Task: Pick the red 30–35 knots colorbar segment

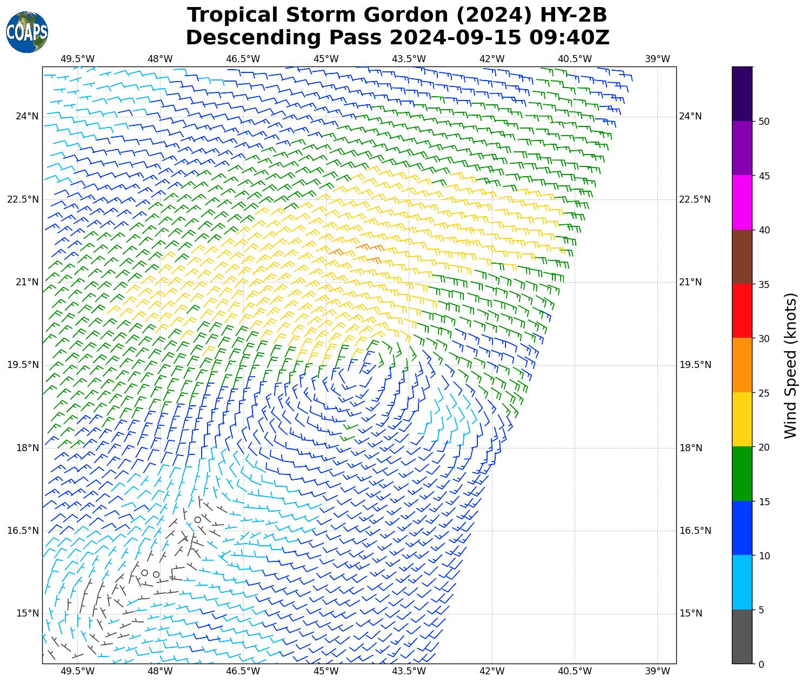Action: pos(742,311)
